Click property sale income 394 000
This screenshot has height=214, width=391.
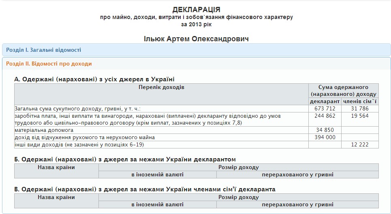click(x=325, y=138)
